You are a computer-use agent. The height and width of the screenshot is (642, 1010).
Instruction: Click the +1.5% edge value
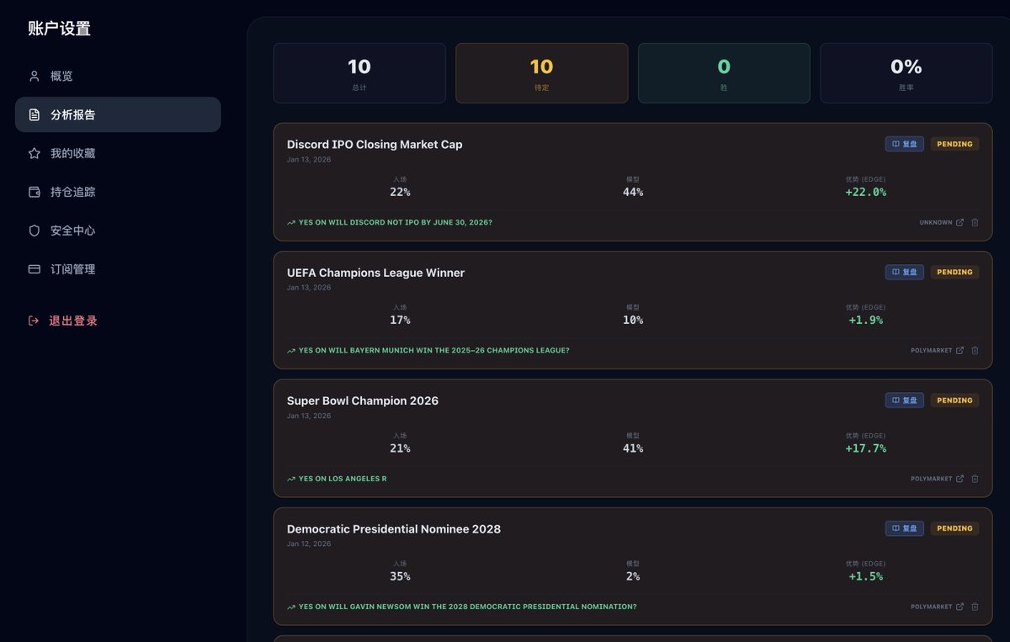[866, 576]
